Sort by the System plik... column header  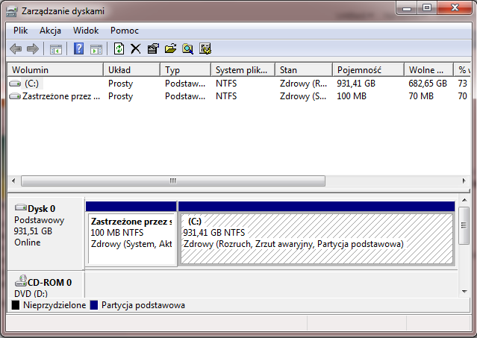tap(243, 70)
